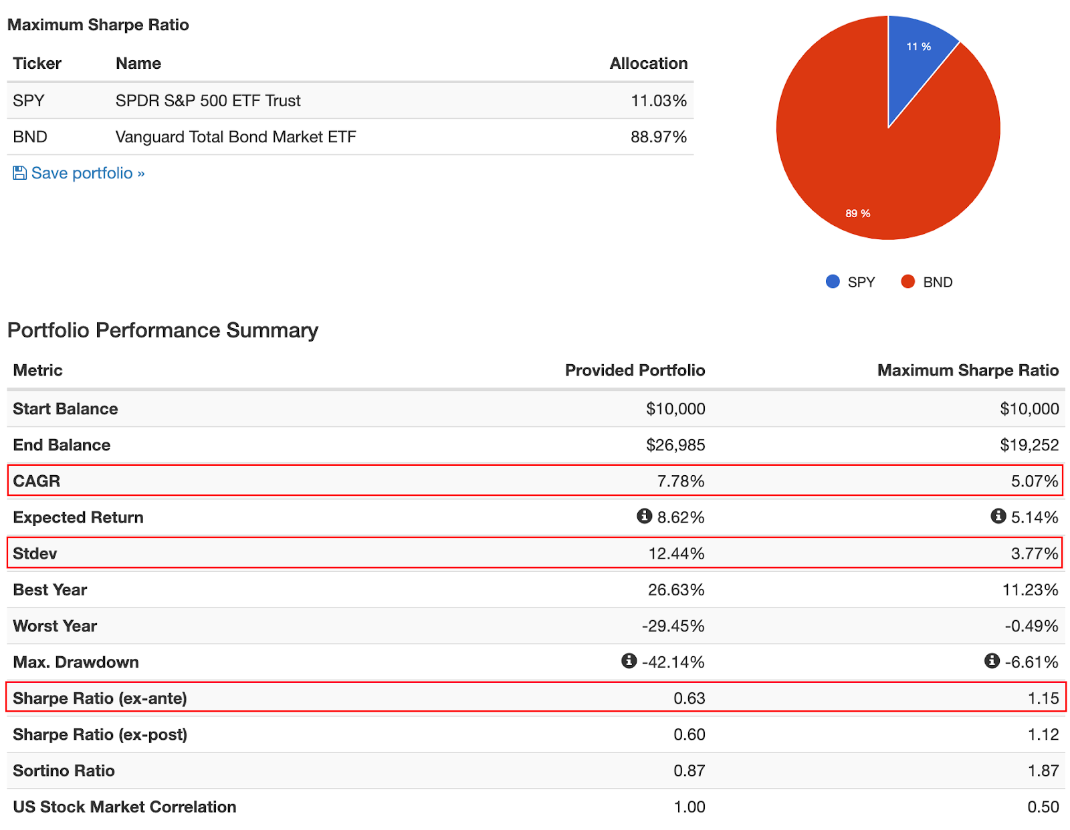
Task: Click SPDR S&P 500 ETF Trust name
Action: pyautogui.click(x=208, y=101)
